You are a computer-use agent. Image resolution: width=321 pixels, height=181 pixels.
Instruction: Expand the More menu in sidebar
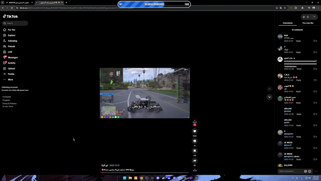[8, 80]
